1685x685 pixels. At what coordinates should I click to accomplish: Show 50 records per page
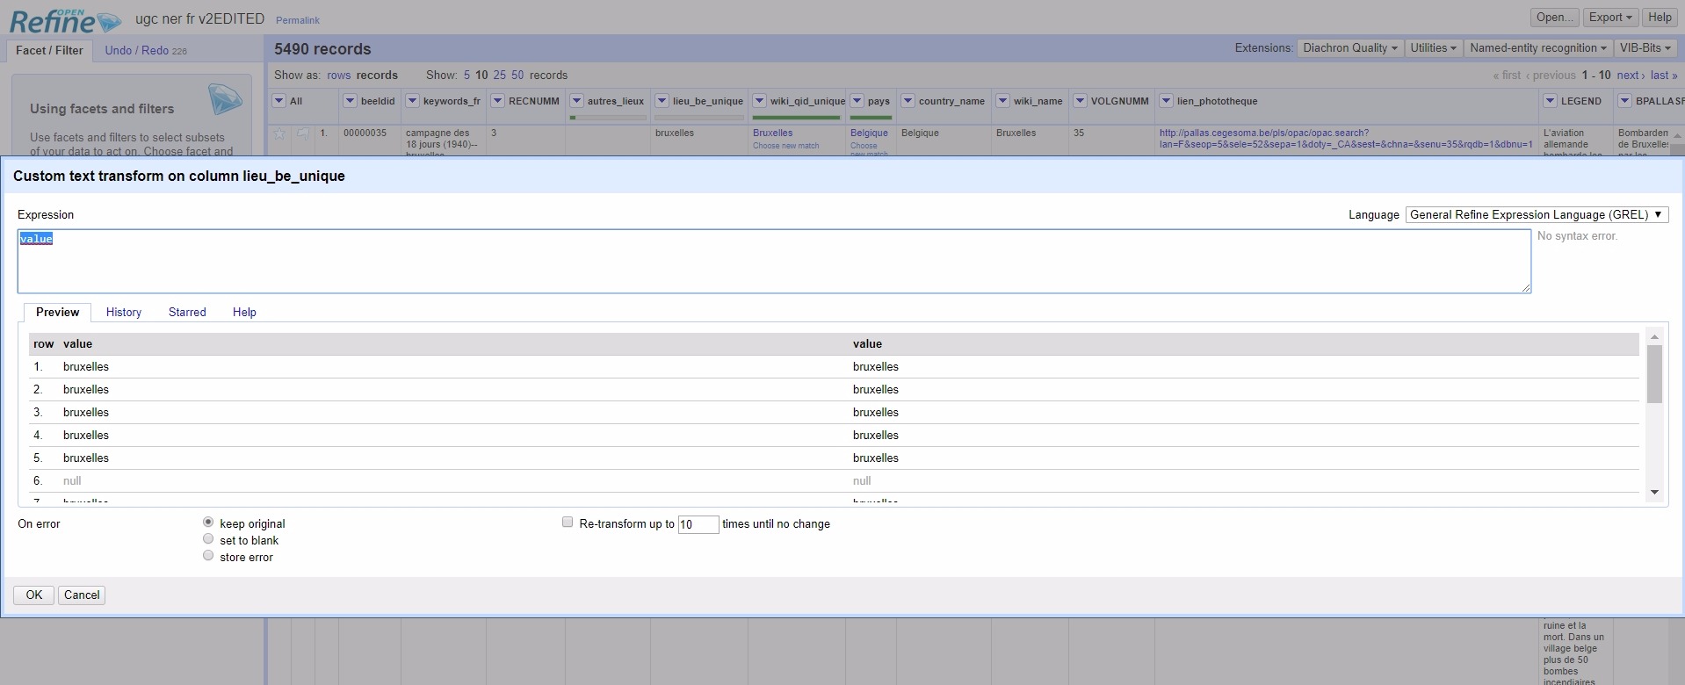coord(517,75)
